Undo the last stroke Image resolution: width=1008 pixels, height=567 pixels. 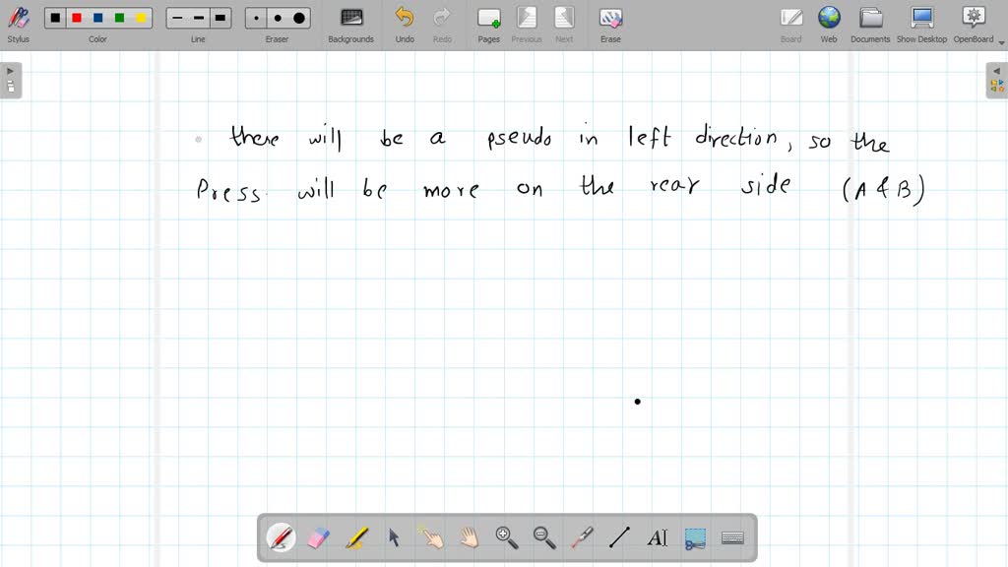(x=405, y=25)
